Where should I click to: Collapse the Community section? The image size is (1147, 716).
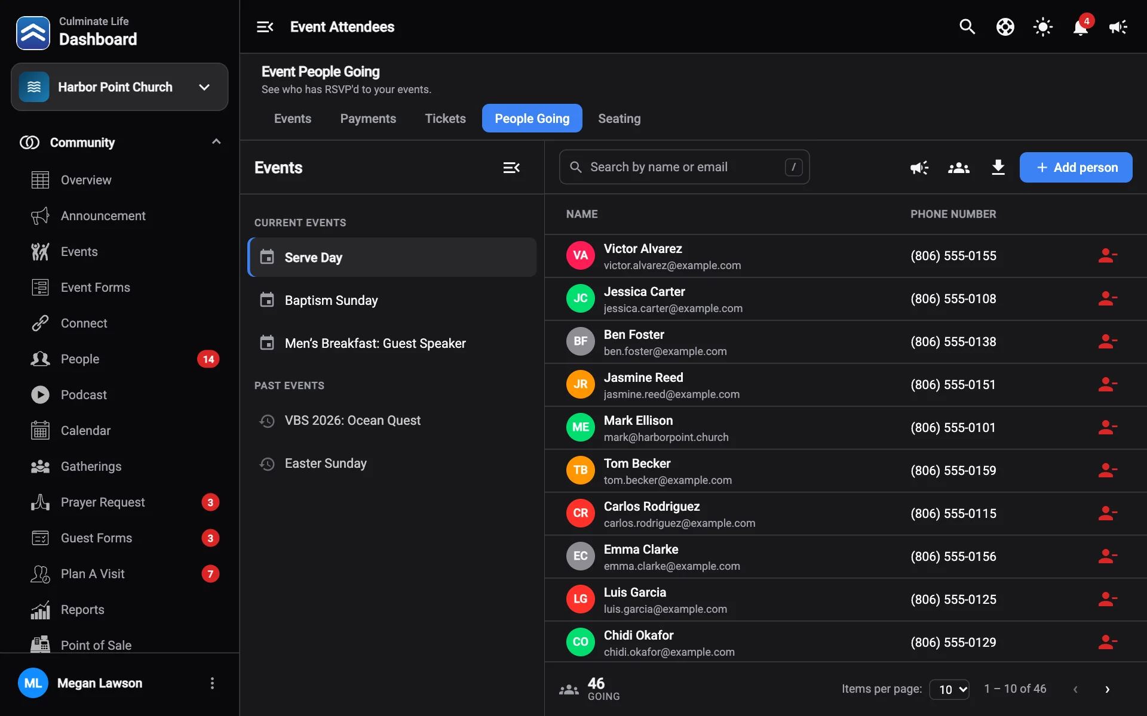coord(119,143)
